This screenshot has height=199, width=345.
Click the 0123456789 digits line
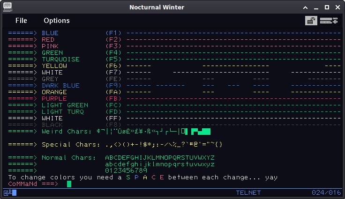[126, 170]
